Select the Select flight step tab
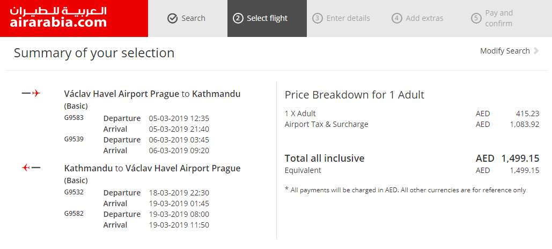552x249 pixels. tap(267, 18)
